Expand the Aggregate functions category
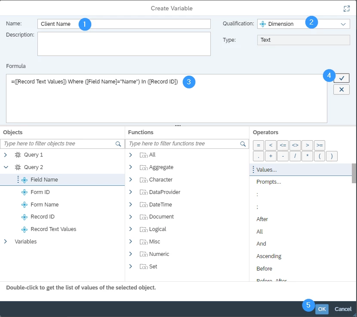 coord(130,167)
